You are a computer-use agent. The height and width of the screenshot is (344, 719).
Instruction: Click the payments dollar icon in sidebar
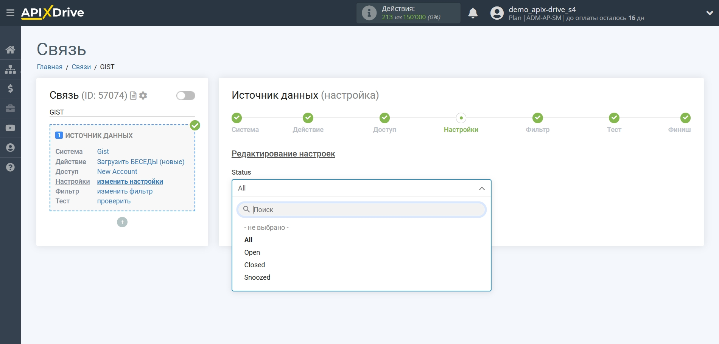pyautogui.click(x=10, y=89)
